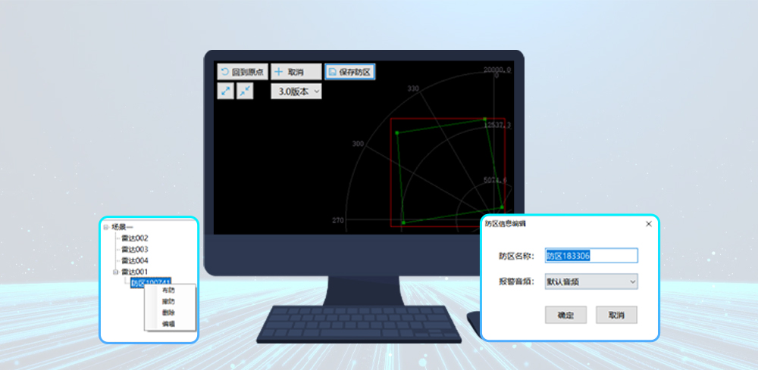Click the 回到原点 return-to-origin button
Viewport: 758px width, 370px height.
243,72
